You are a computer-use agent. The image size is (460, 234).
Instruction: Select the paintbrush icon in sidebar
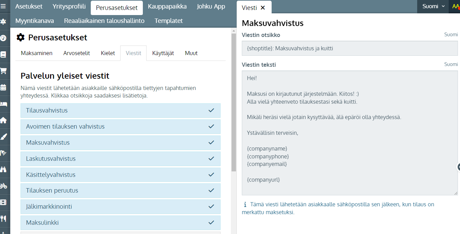(x=3, y=136)
